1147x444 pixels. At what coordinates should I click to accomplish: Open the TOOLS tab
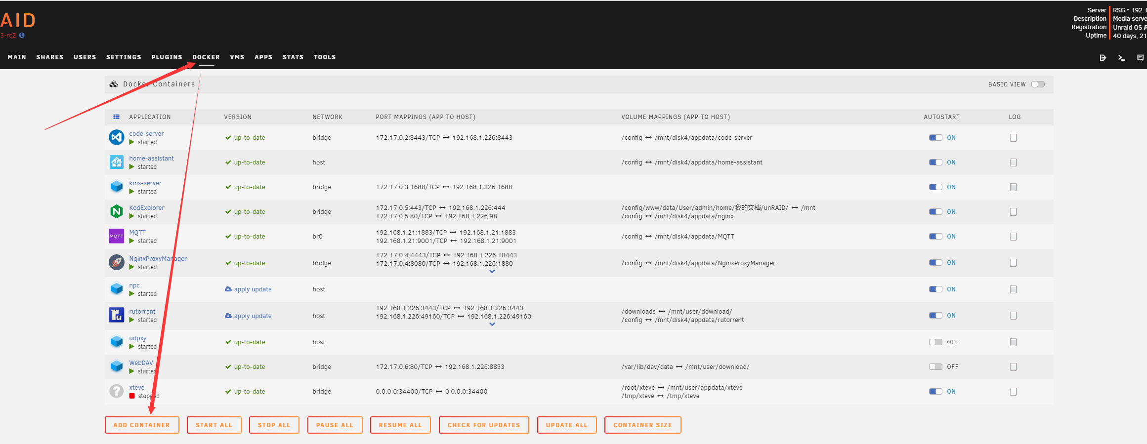click(325, 57)
